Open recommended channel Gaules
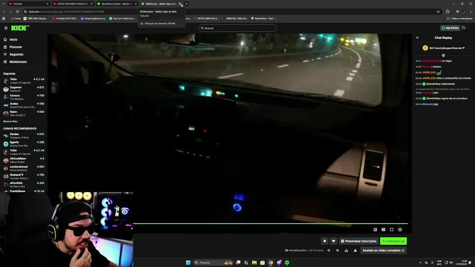The width and height of the screenshot is (475, 267). coord(24,136)
